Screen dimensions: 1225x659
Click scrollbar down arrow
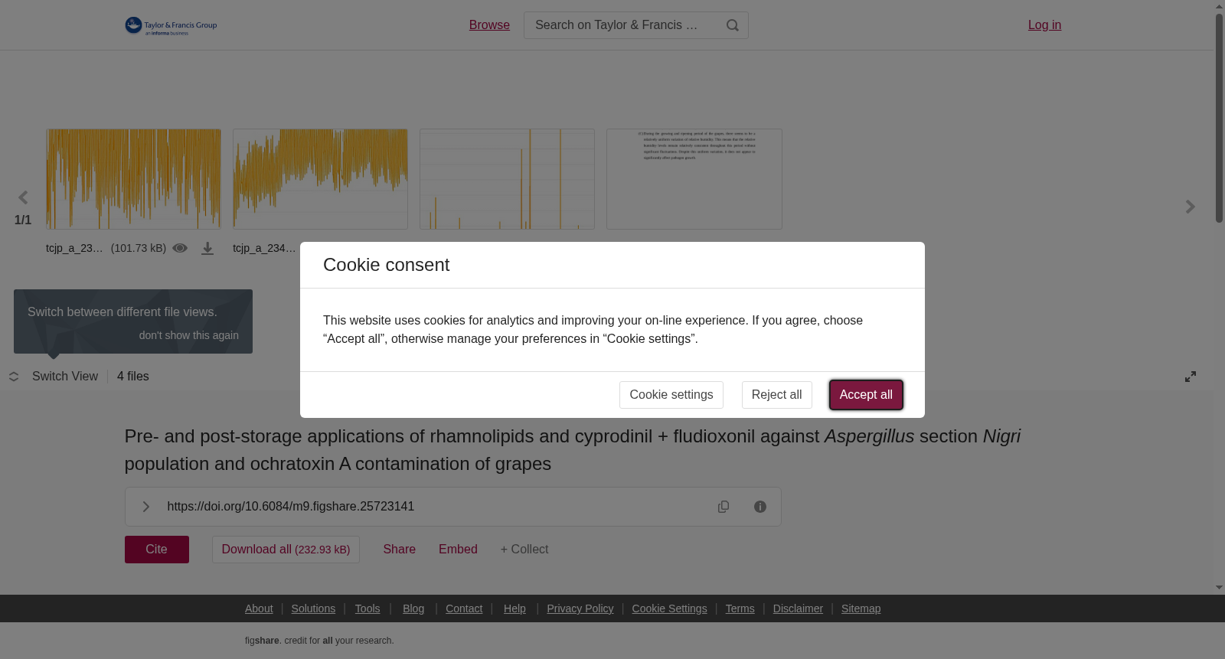1219,588
